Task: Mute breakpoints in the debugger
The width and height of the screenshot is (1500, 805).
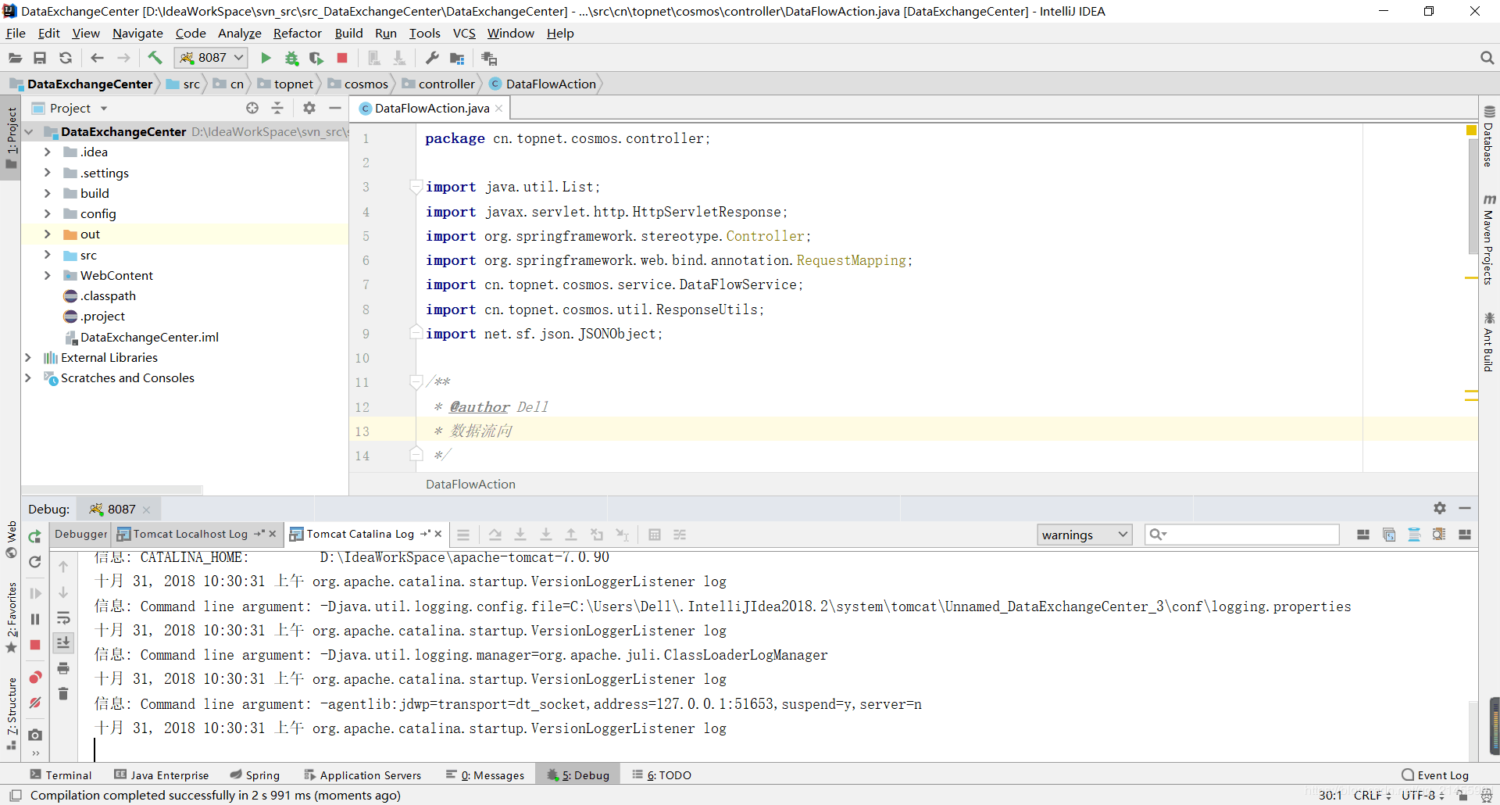Action: 34,703
